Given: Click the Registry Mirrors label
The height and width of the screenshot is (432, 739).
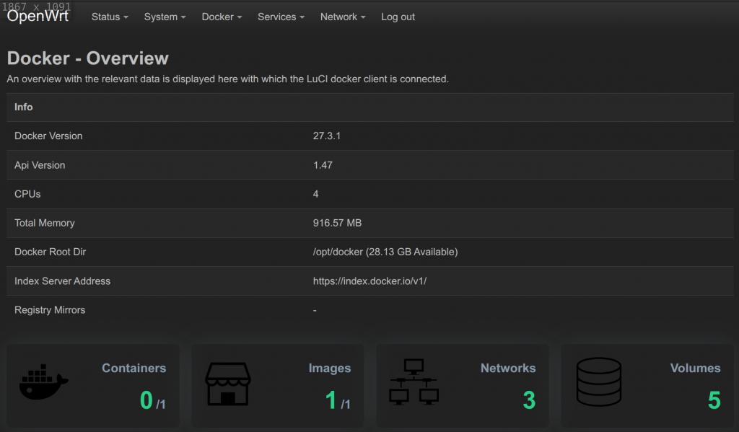Looking at the screenshot, I should coord(50,310).
